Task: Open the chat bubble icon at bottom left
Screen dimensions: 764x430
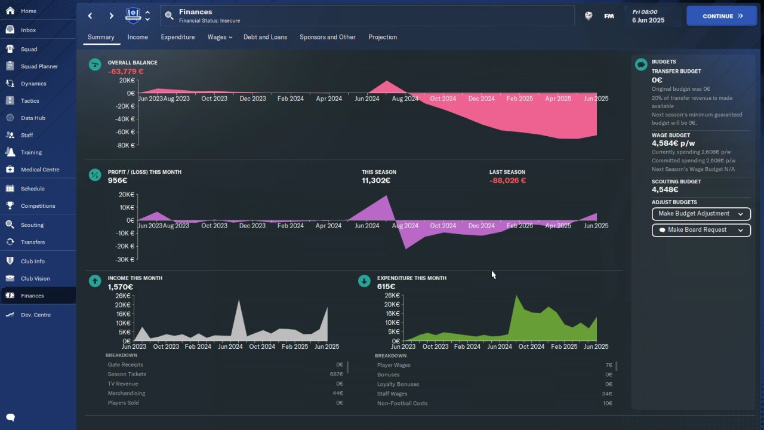Action: [10, 417]
